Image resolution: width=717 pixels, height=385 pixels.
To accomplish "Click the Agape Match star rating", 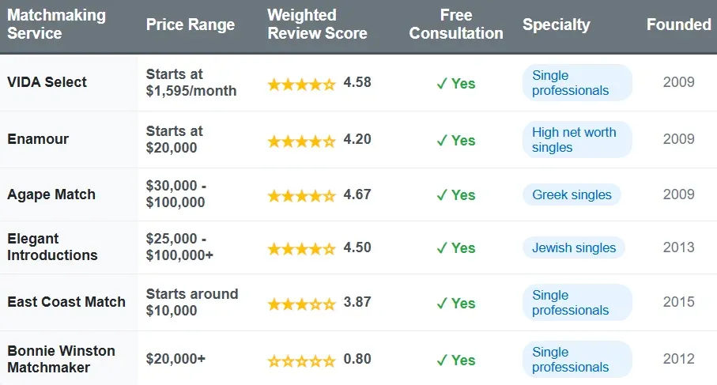I will click(301, 194).
